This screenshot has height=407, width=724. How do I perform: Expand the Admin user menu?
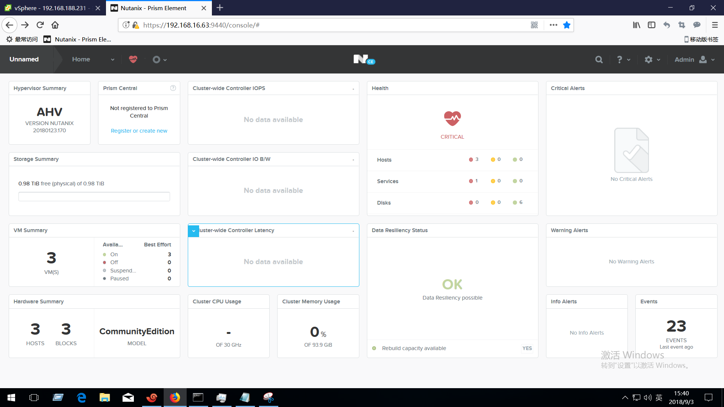pyautogui.click(x=695, y=60)
